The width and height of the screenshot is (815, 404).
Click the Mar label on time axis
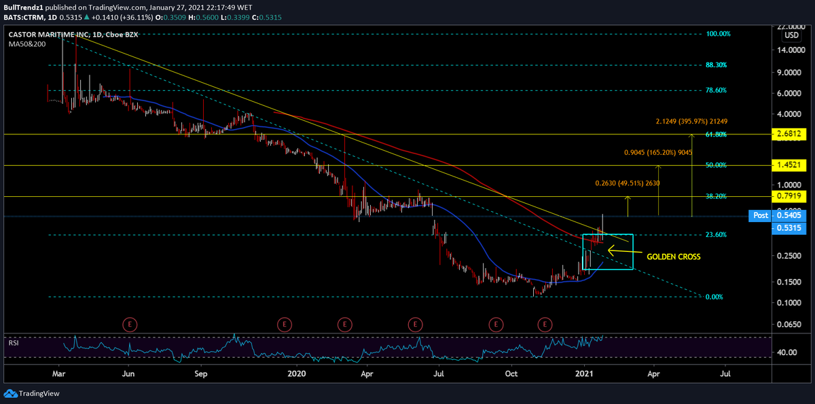click(x=58, y=373)
